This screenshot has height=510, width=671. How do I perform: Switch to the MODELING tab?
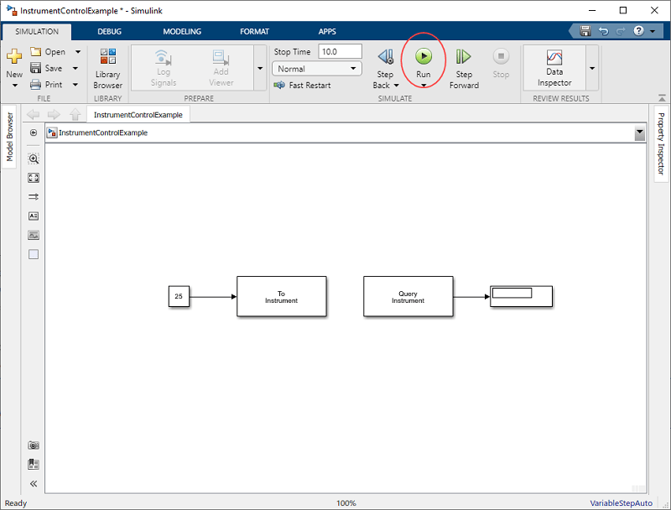pyautogui.click(x=182, y=31)
